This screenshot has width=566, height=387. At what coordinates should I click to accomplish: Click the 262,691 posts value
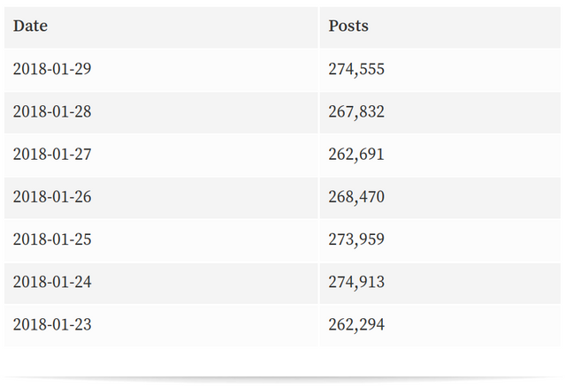356,154
